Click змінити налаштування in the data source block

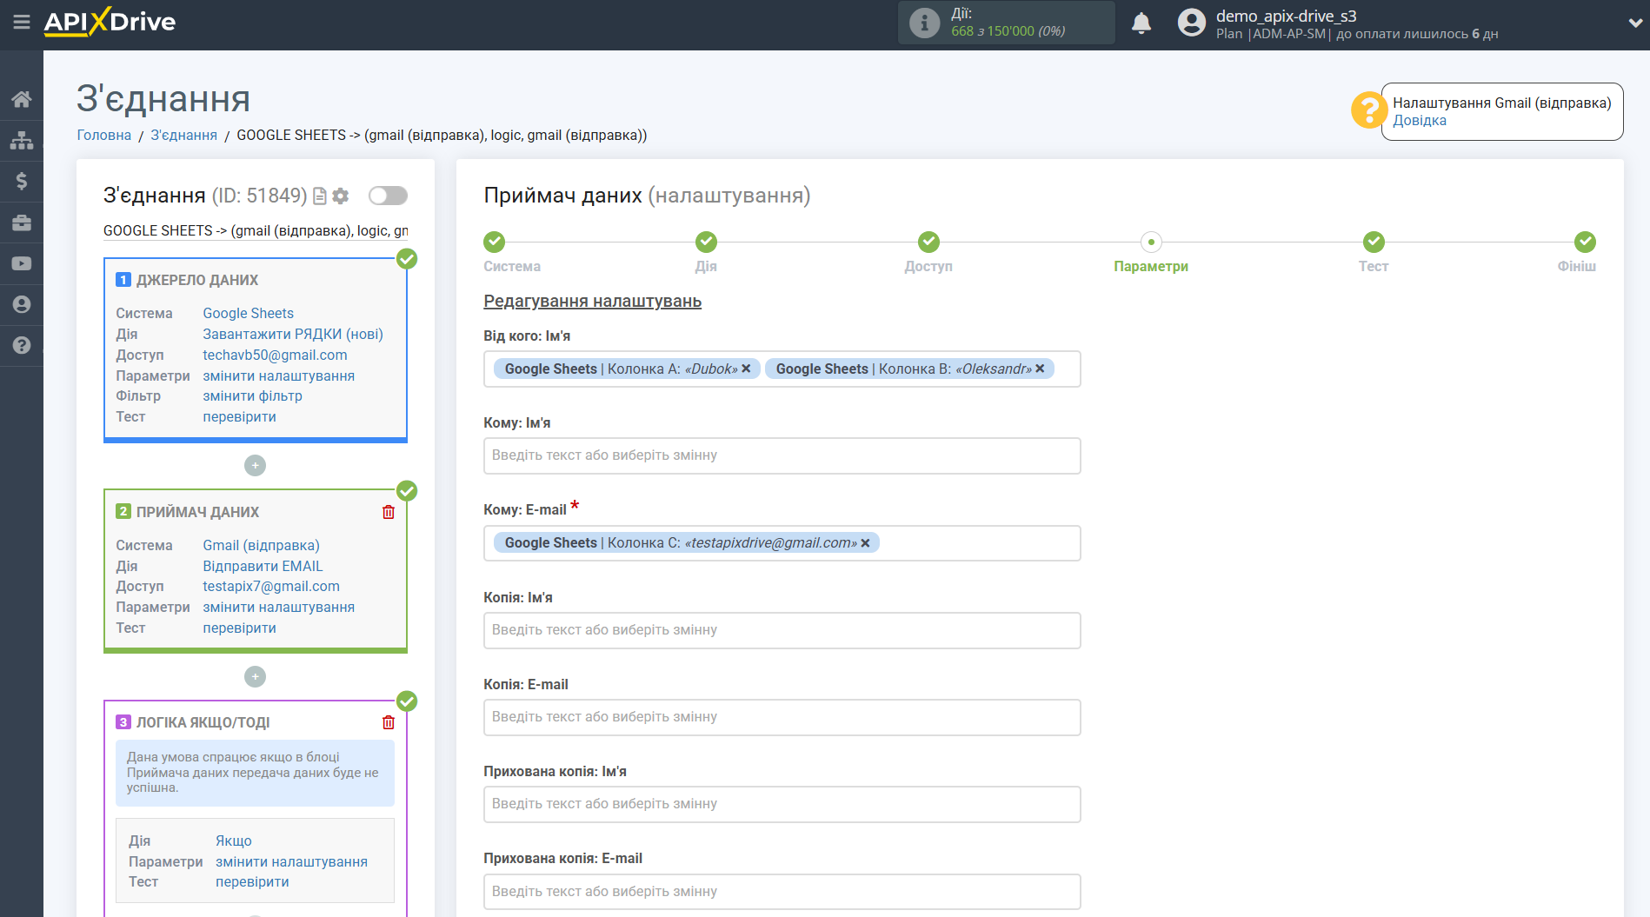coord(278,375)
